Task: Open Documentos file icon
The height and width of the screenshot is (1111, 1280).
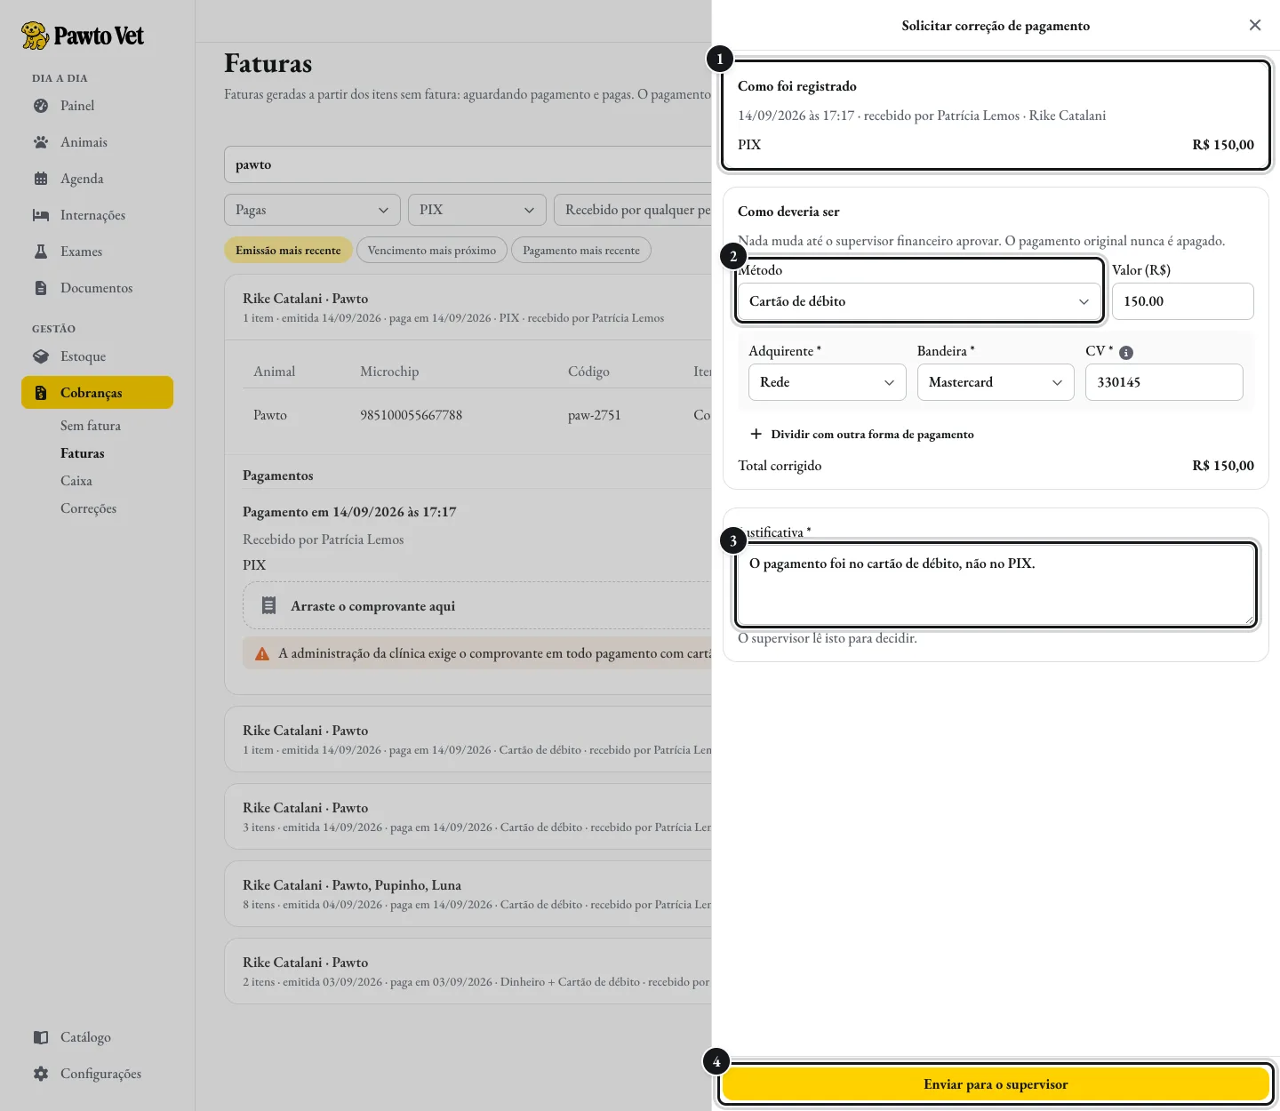Action: coord(41,288)
